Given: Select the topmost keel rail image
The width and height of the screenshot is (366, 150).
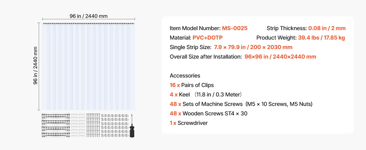Looking at the screenshot, I should (x=56, y=116).
